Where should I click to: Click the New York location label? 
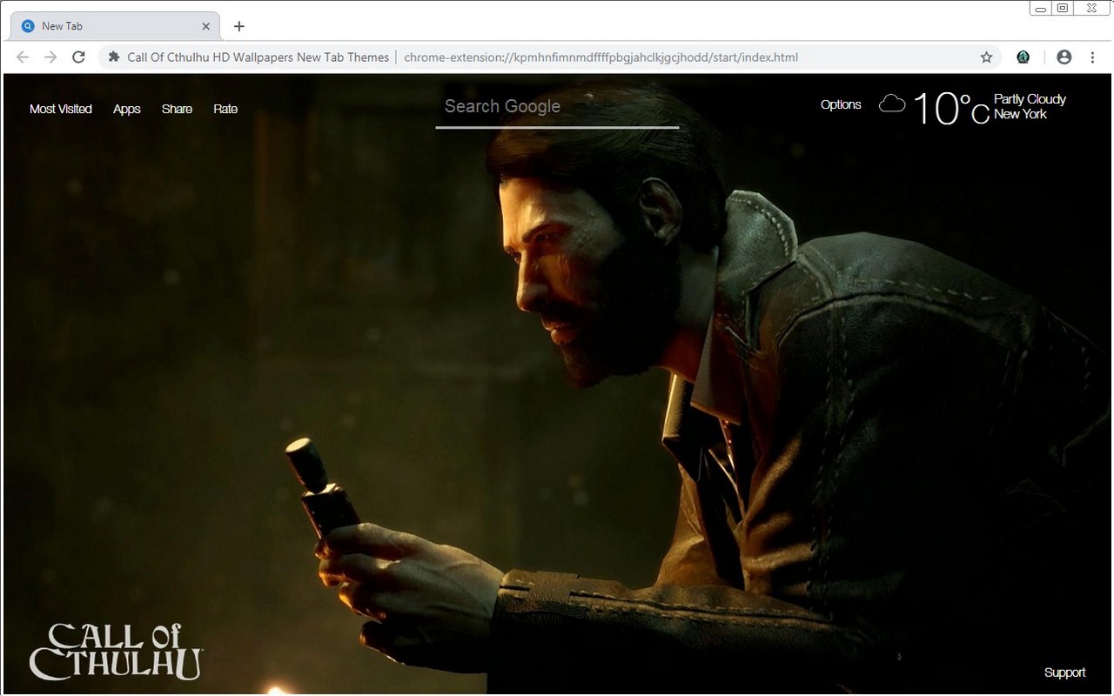(1020, 114)
